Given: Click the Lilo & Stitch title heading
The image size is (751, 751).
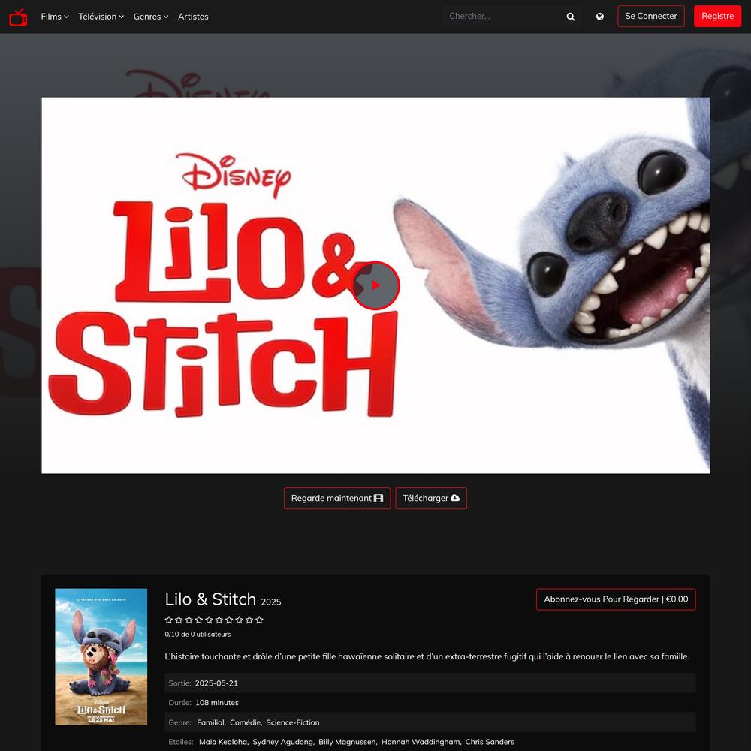Looking at the screenshot, I should click(210, 599).
